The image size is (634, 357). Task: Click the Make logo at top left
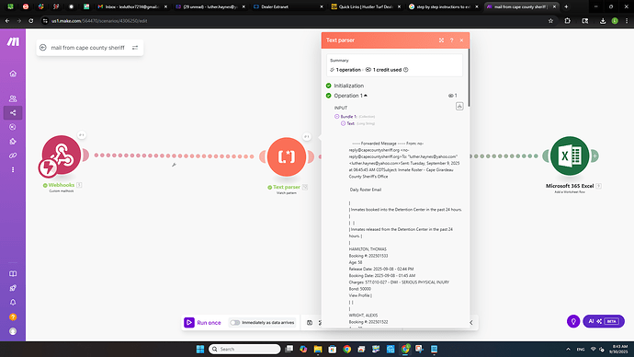click(13, 41)
